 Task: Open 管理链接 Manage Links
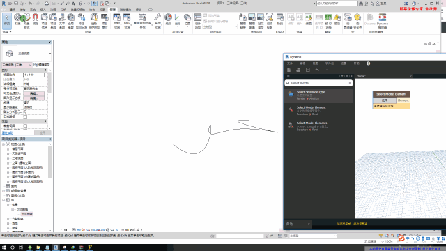(x=243, y=21)
